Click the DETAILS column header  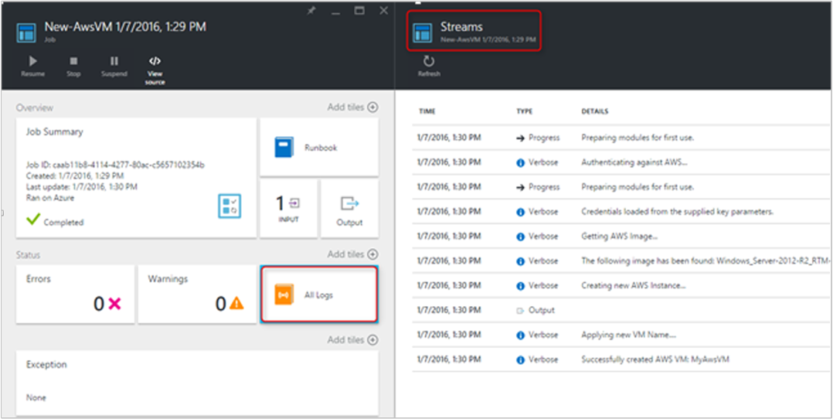pos(595,111)
